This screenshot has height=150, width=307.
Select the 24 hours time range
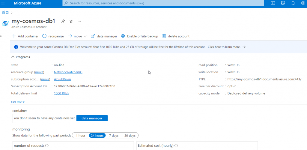(97, 136)
